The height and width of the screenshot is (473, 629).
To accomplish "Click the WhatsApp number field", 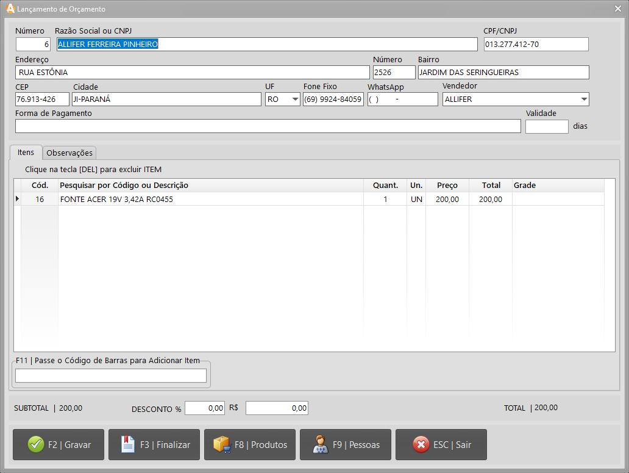I will point(402,99).
